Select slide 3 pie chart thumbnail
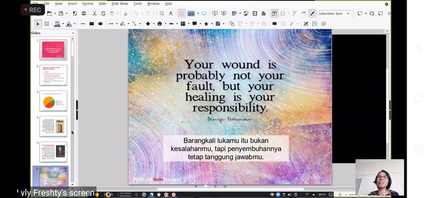Viewport: 430px width, 198px height. (x=53, y=101)
